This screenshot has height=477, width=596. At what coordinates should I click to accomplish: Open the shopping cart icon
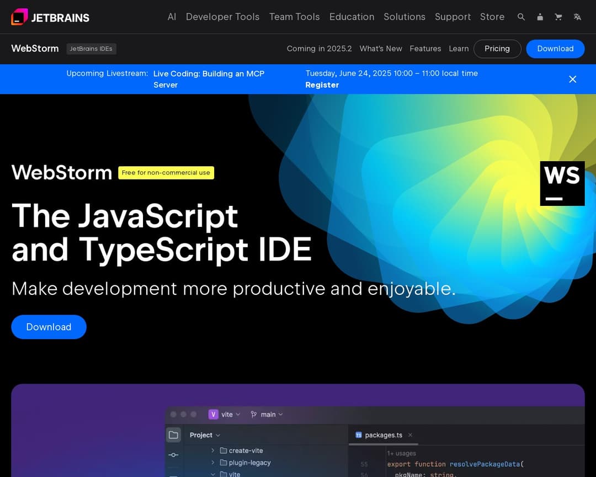(x=558, y=17)
